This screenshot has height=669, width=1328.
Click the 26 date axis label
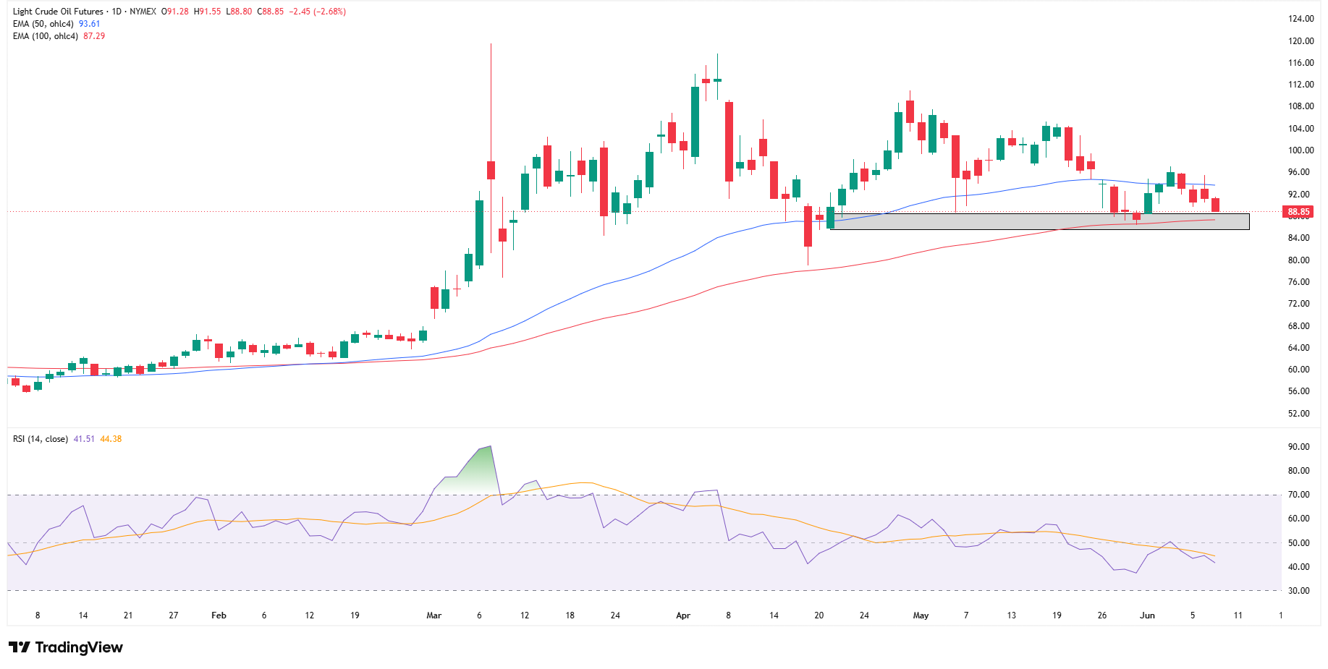click(1102, 615)
